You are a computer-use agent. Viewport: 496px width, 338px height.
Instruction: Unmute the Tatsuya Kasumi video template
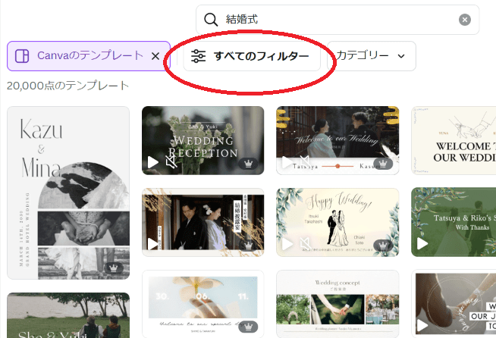(x=305, y=162)
